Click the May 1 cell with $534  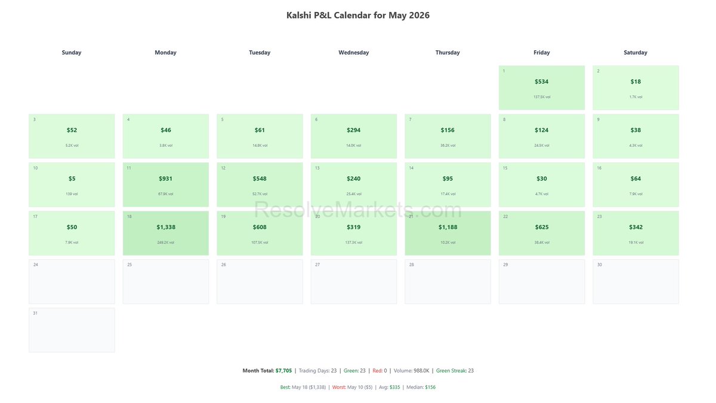point(542,88)
